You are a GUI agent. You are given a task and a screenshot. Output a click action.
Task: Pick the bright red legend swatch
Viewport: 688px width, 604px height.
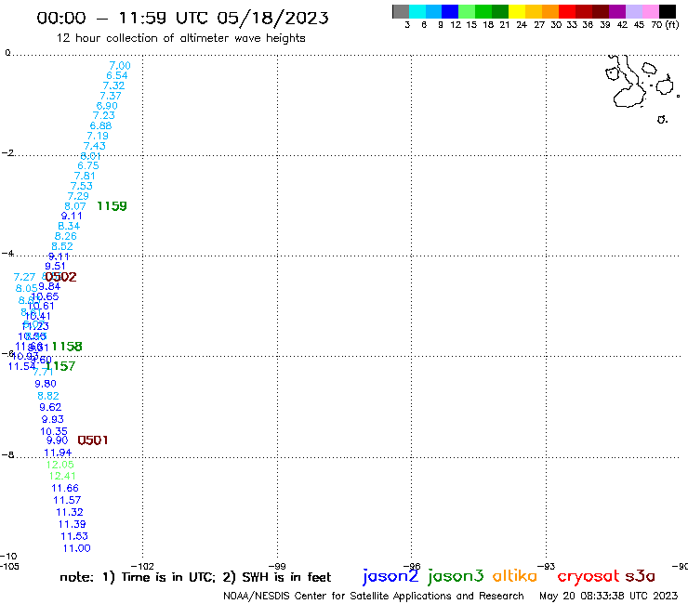coord(567,11)
